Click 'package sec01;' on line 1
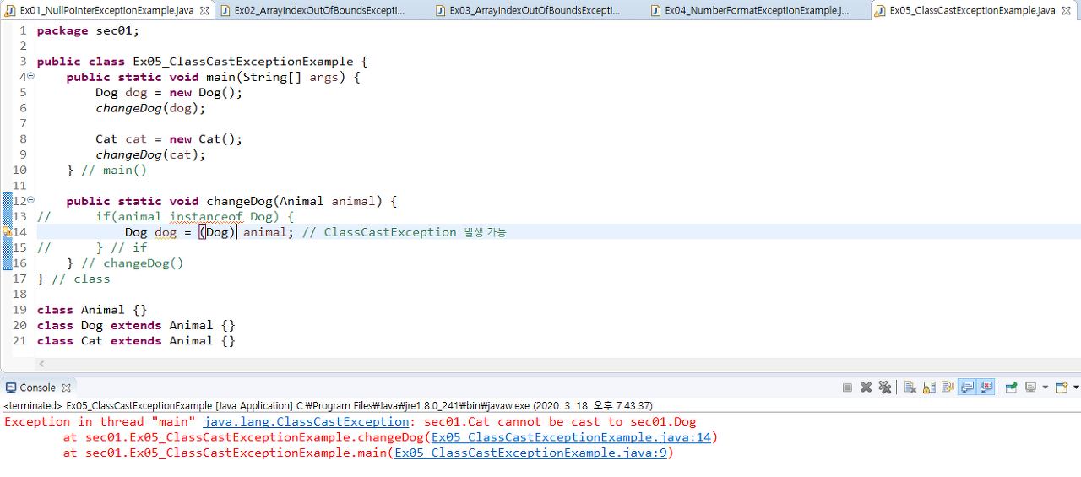Image resolution: width=1081 pixels, height=477 pixels. (88, 30)
